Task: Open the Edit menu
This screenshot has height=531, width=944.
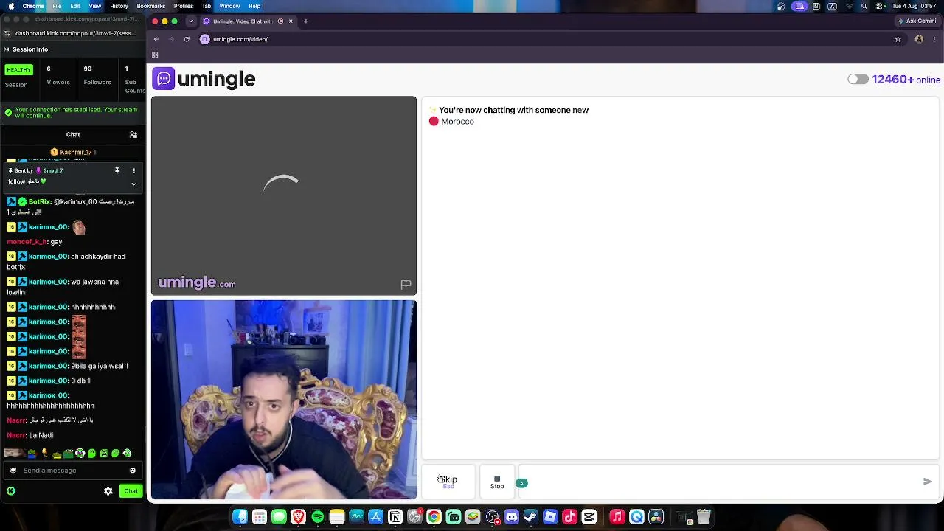Action: 75,6
